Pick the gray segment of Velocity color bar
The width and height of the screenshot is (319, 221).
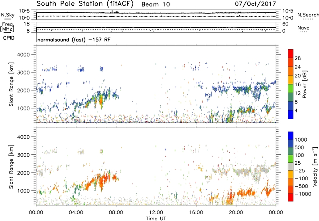click(x=291, y=166)
